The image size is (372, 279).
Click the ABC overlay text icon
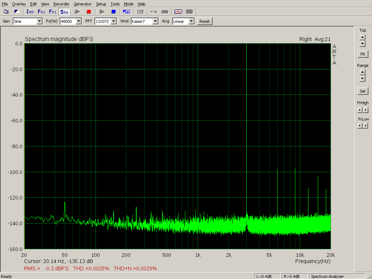(127, 12)
